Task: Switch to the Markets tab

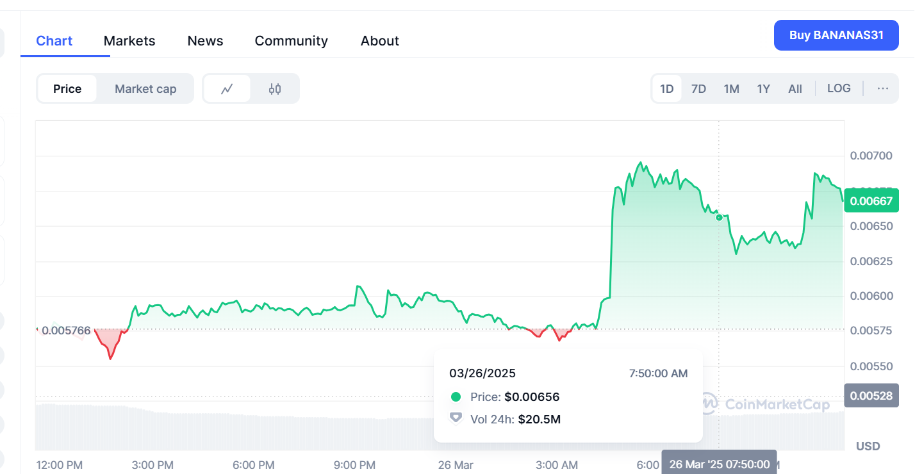Action: point(129,40)
